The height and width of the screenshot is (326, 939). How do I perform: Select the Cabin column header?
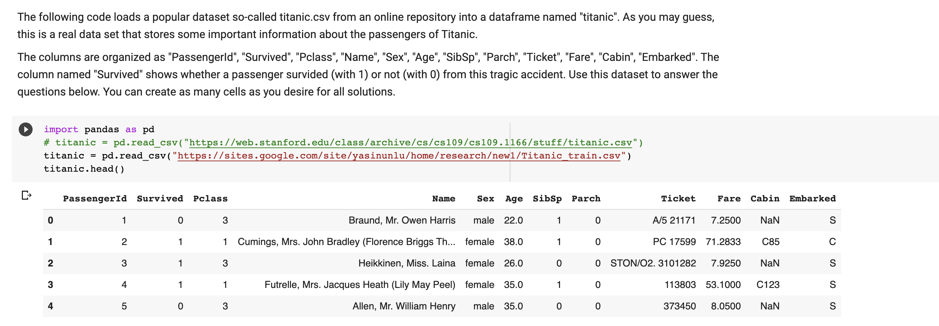764,199
